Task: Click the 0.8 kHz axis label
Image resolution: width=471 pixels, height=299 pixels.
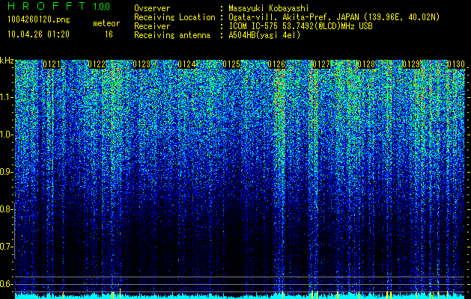Action: 7,209
